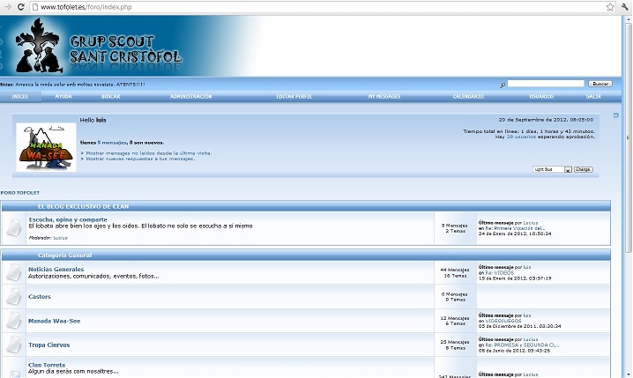This screenshot has height=378, width=633.
Task: Click the board icon for Tropa Ciervos
Action: 14,345
